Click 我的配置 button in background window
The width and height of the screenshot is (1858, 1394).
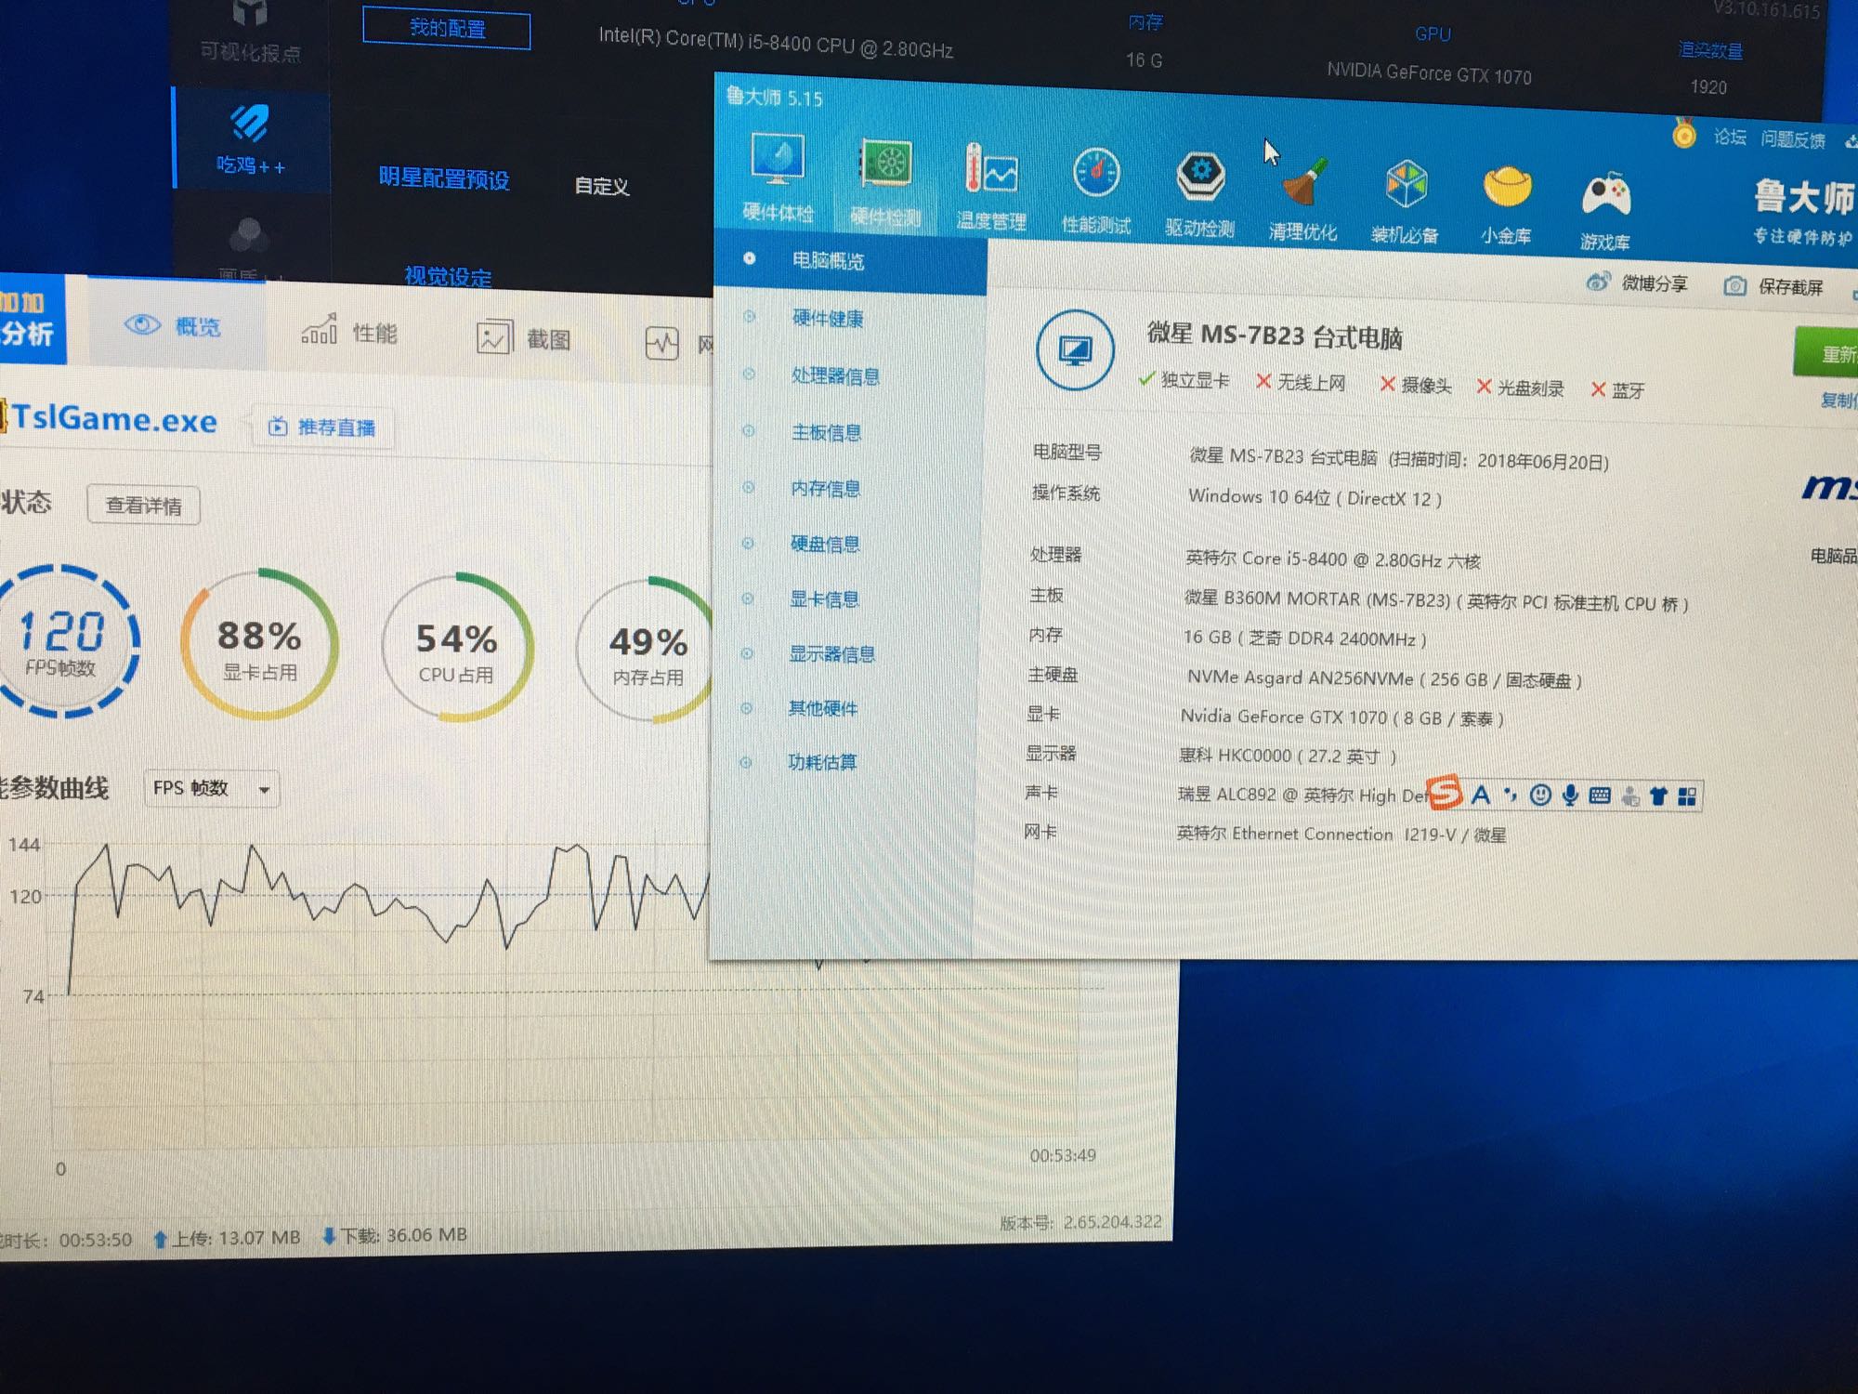coord(447,29)
